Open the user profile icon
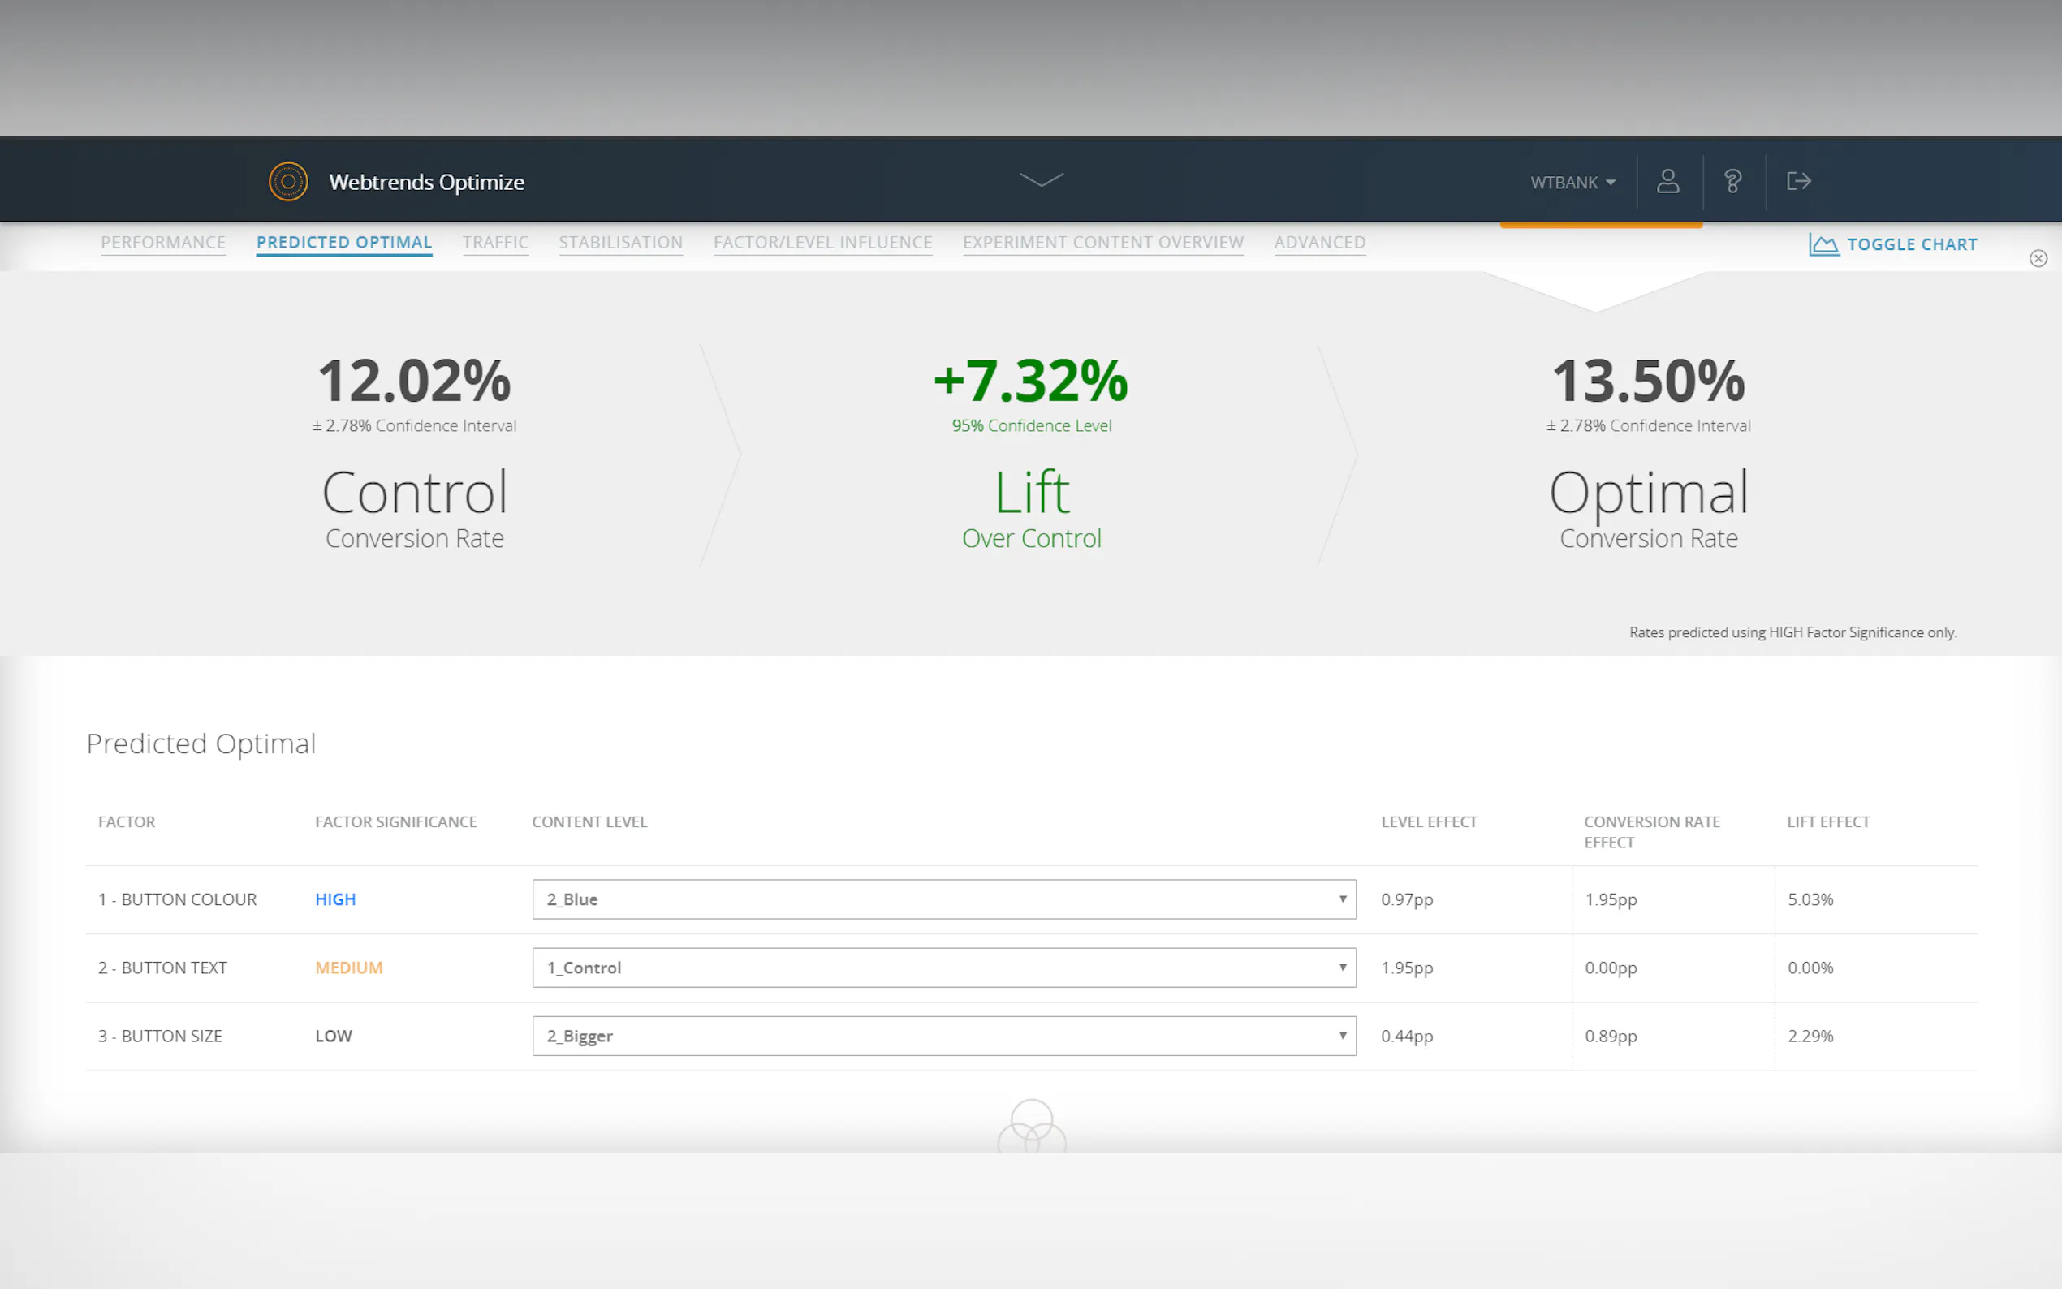Image resolution: width=2062 pixels, height=1289 pixels. tap(1667, 182)
